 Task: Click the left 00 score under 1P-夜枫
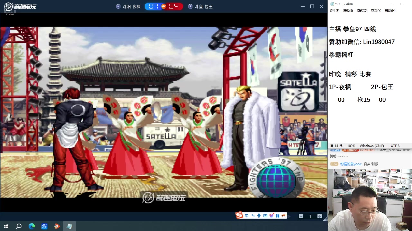pos(341,100)
